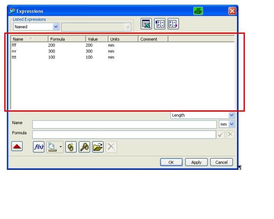Screen dimensions: 274x219
Task: Click the value 100 in ttt row
Action: (89, 57)
